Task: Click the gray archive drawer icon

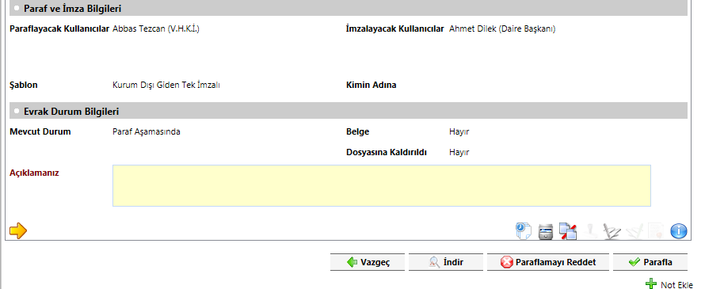Action: (x=546, y=231)
